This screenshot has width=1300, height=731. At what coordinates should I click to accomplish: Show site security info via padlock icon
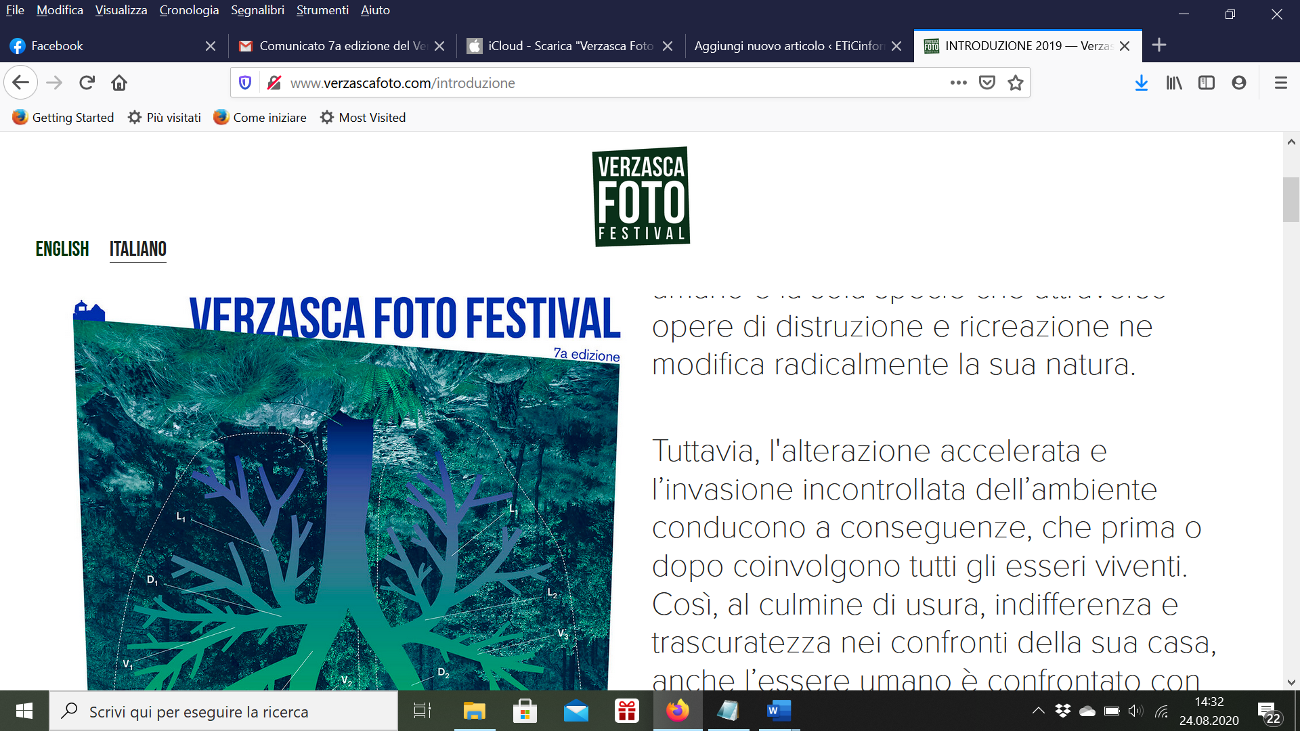coord(274,83)
